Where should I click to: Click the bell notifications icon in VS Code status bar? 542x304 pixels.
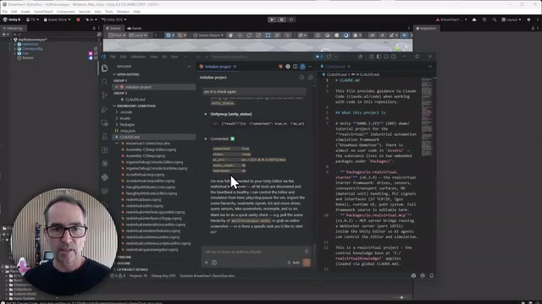point(431,276)
